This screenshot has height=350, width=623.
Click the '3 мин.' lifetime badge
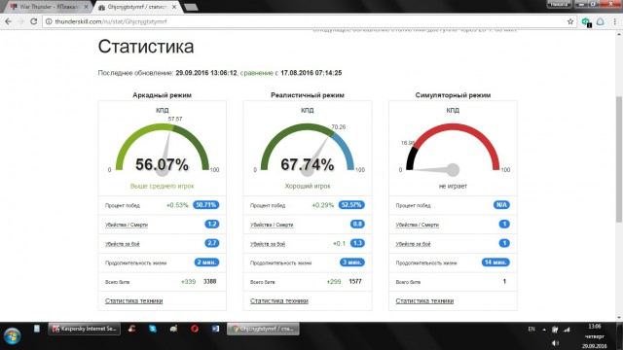(x=352, y=262)
